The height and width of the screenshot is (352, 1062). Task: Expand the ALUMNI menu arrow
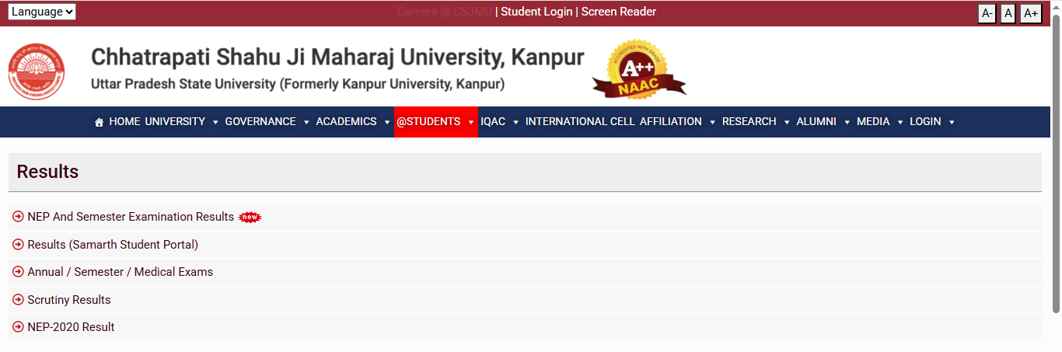pyautogui.click(x=847, y=122)
